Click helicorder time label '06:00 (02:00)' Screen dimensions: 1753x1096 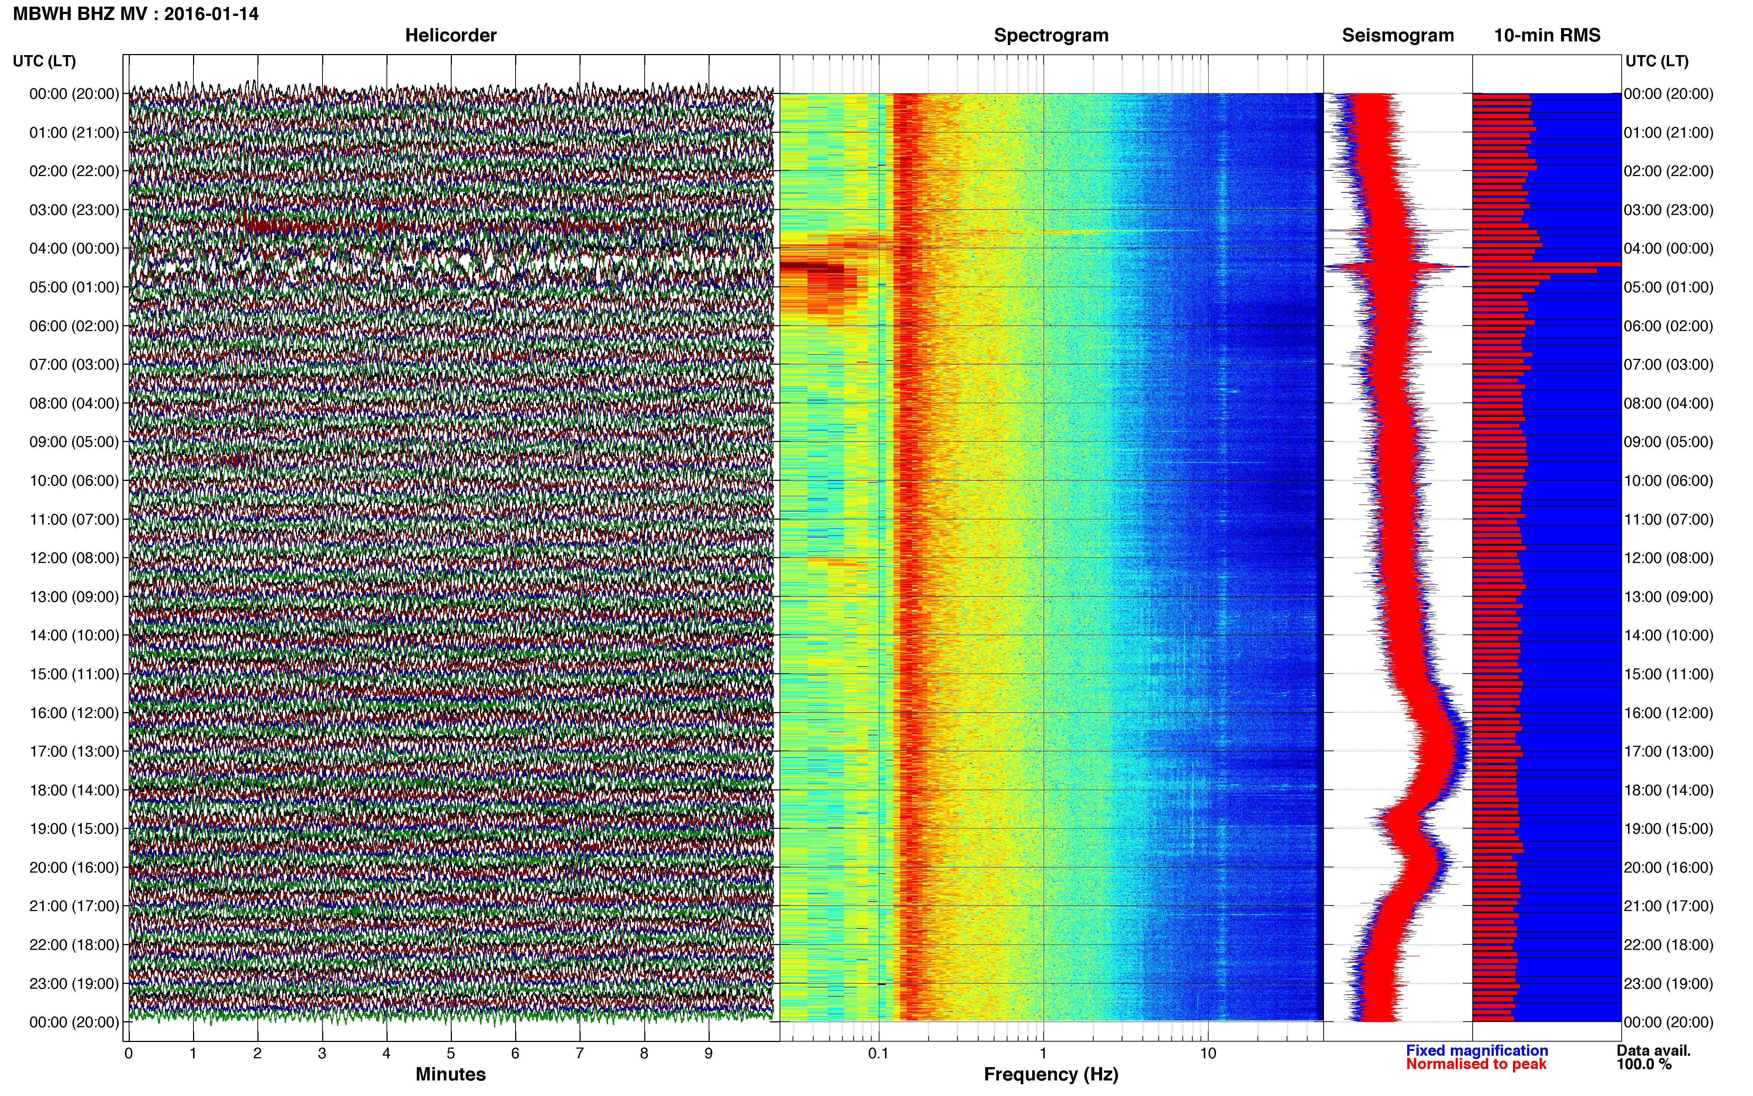pos(74,326)
